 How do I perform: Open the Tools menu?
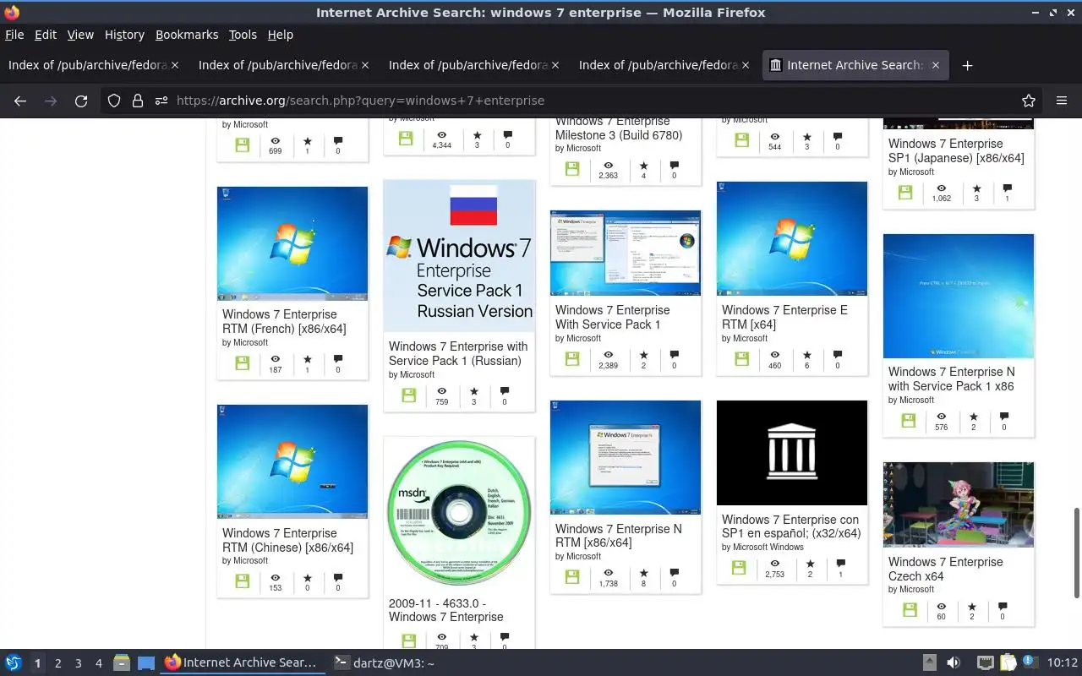[243, 35]
